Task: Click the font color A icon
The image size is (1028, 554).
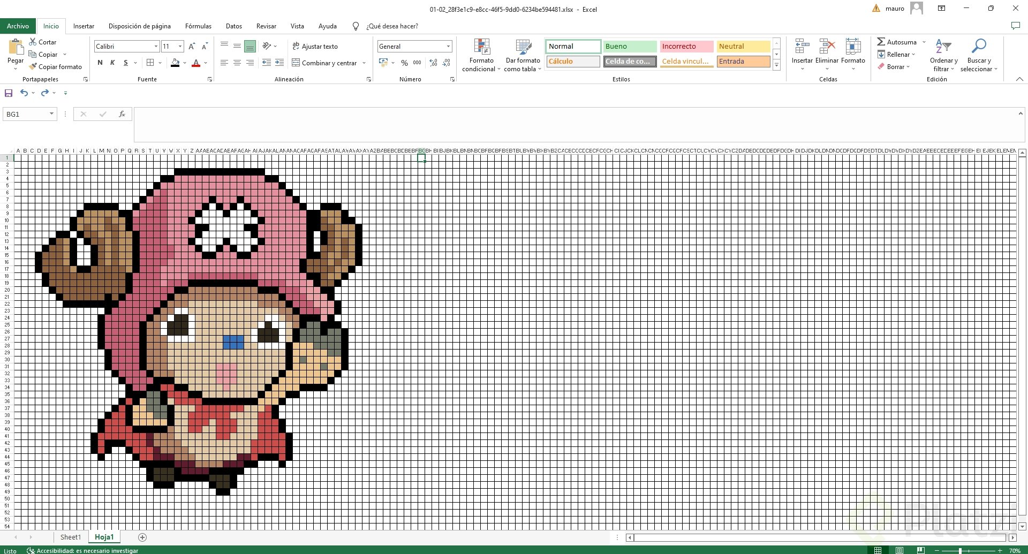Action: tap(196, 63)
